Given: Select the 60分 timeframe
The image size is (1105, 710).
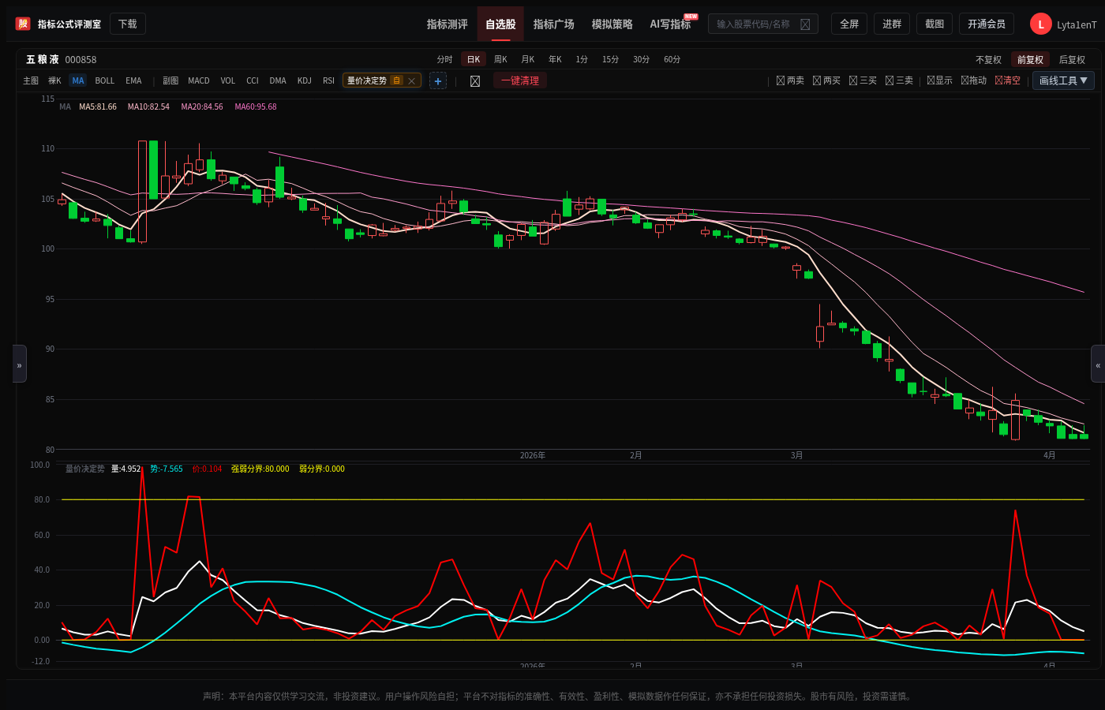Looking at the screenshot, I should pyautogui.click(x=672, y=60).
